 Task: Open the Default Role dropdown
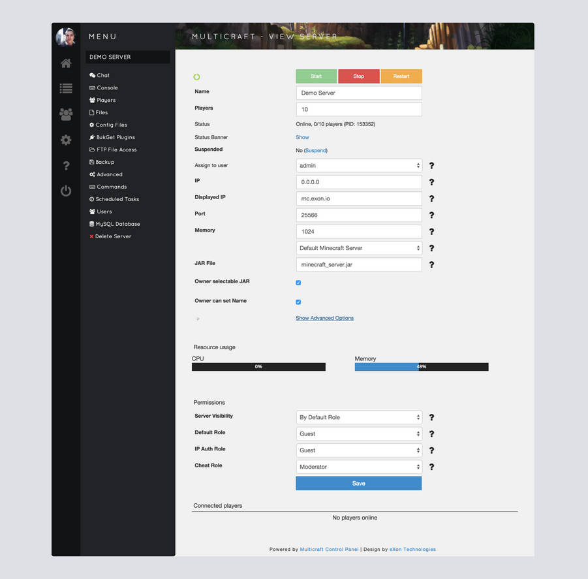(359, 433)
